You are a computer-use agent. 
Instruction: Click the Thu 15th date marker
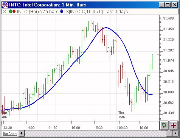(x=121, y=115)
